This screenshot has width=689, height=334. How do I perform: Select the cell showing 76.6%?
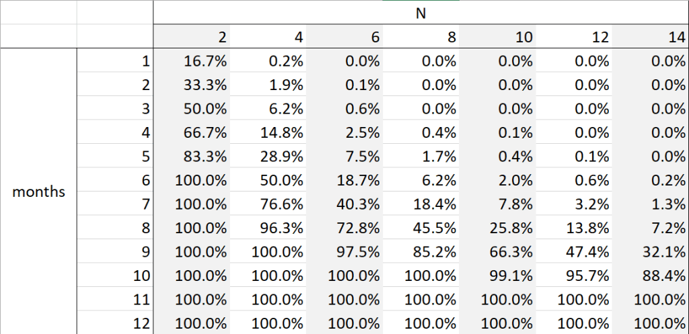point(282,203)
